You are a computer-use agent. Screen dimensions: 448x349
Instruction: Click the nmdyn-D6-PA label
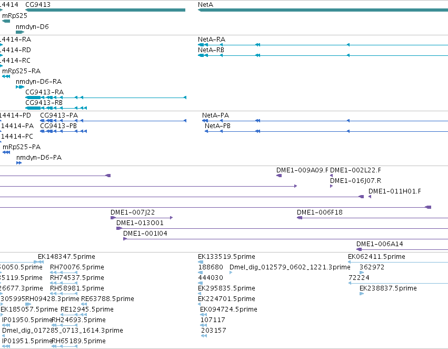pyautogui.click(x=39, y=157)
